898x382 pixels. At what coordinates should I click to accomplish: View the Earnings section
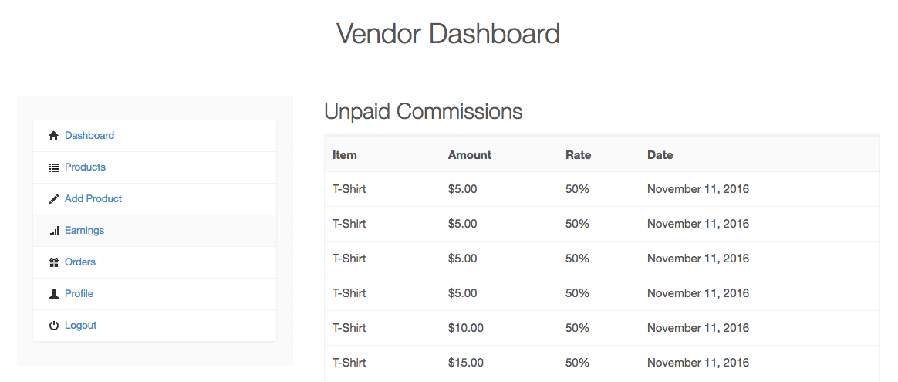pyautogui.click(x=84, y=231)
